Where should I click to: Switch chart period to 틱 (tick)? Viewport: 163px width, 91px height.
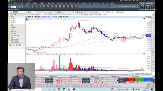86,12
